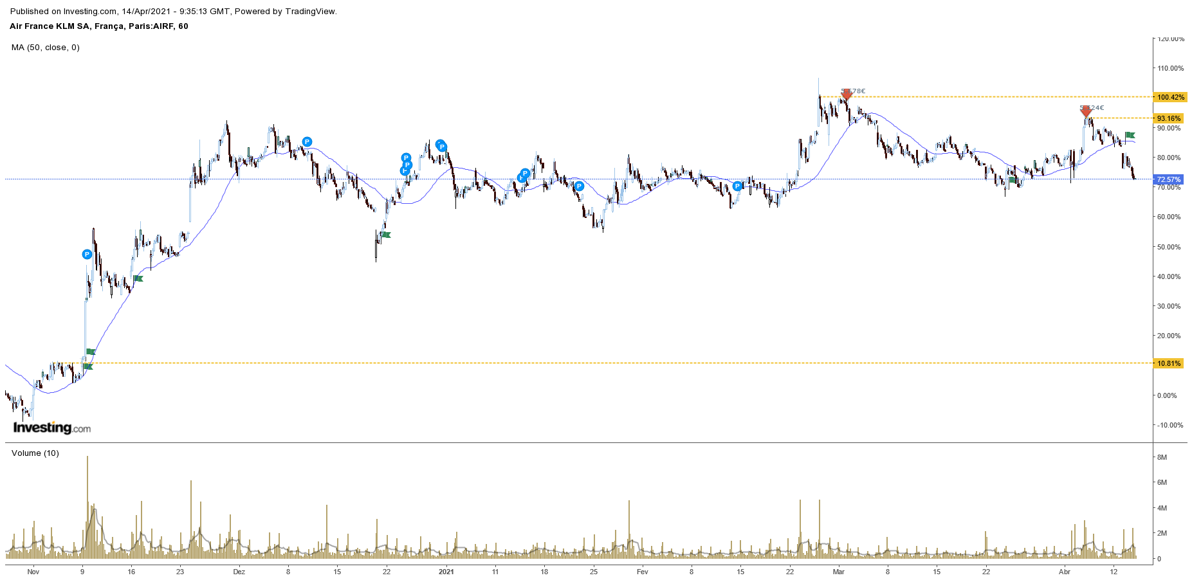
Task: Click the Mar date label on time axis
Action: 839,571
